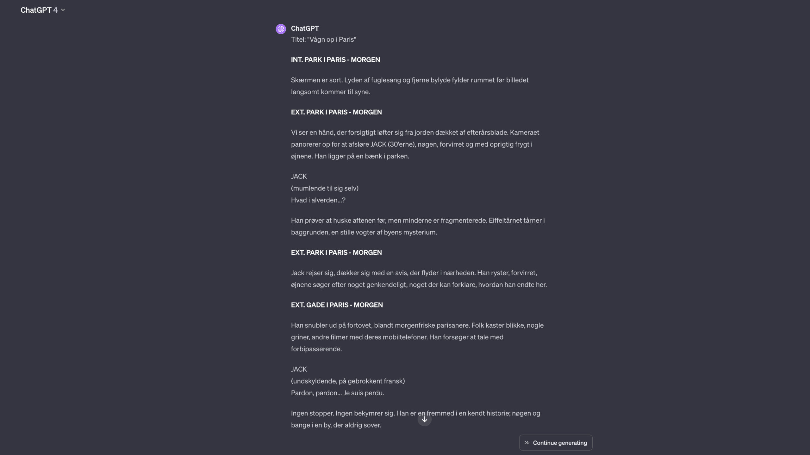
Task: Select the INT. PARK I PARIS - MORGEN heading
Action: click(335, 60)
